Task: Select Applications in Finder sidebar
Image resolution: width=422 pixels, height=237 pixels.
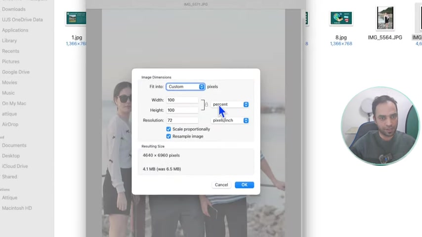Action: [x=15, y=30]
